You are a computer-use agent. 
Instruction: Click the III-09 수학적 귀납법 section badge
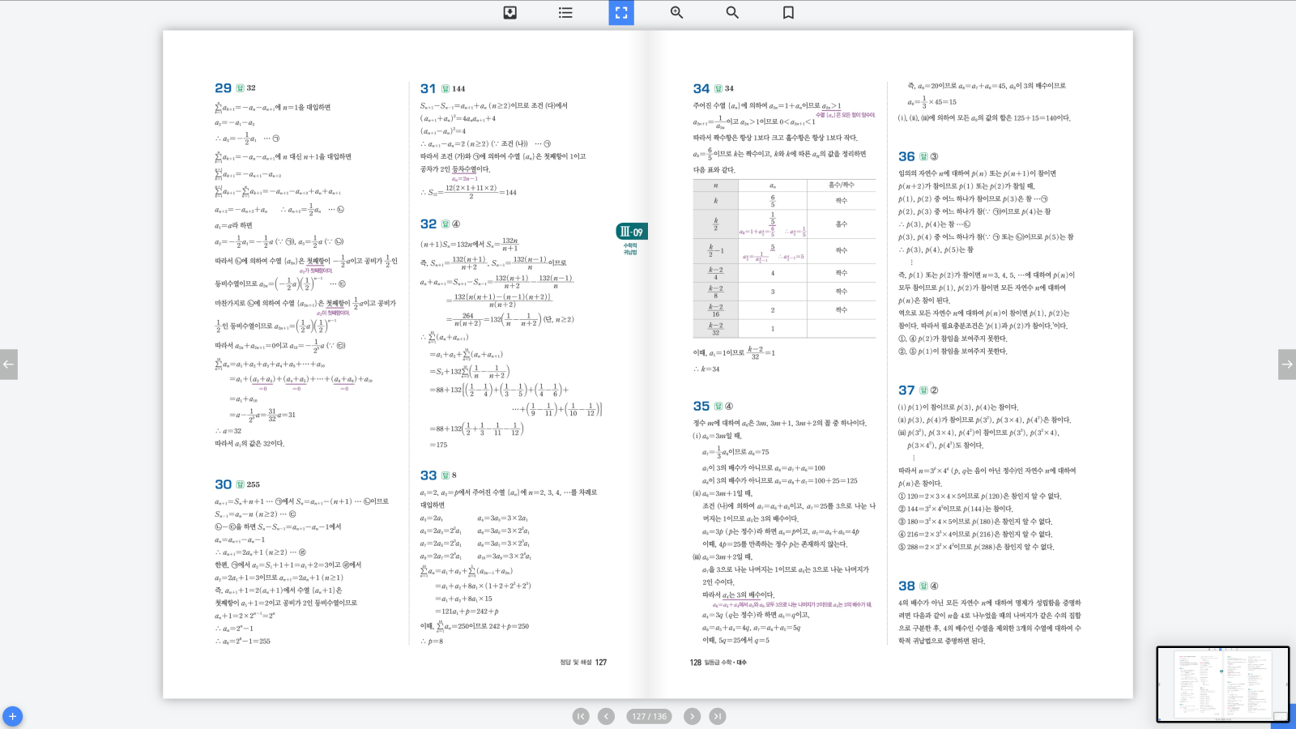[631, 234]
